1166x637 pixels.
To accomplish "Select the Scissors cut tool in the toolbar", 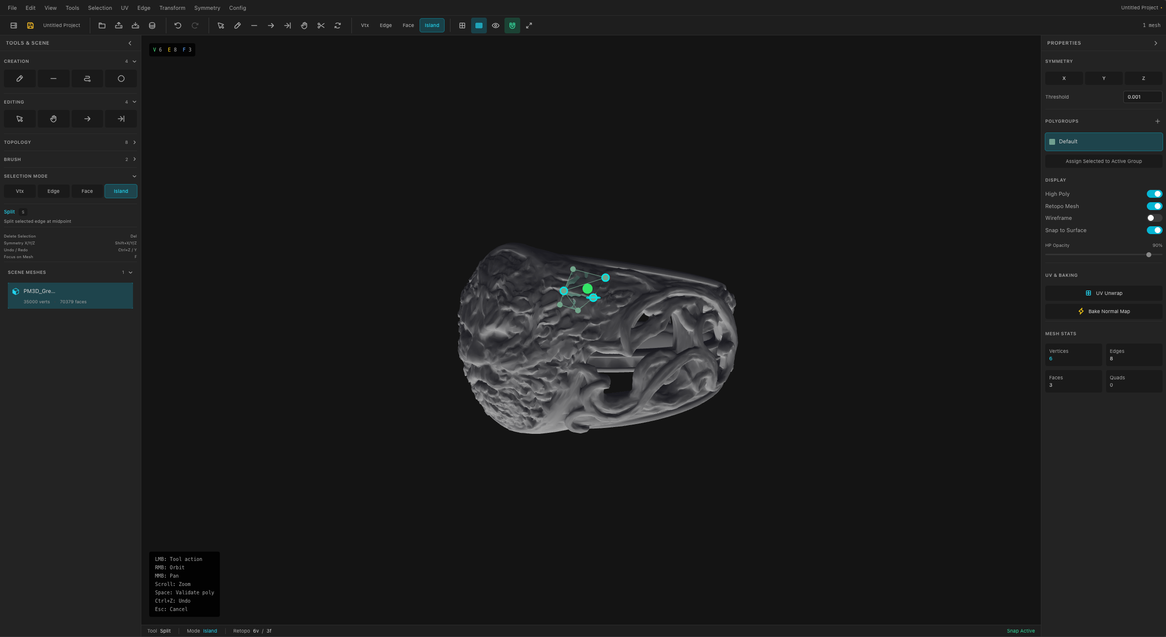I will coord(321,26).
